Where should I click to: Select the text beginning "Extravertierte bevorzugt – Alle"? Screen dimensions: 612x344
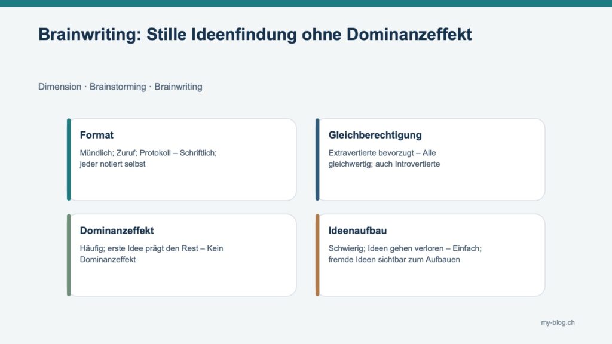(x=384, y=158)
